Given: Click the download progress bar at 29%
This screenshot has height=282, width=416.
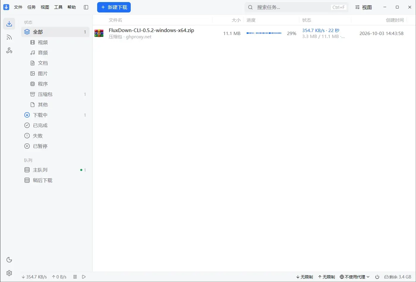Looking at the screenshot, I should (264, 33).
